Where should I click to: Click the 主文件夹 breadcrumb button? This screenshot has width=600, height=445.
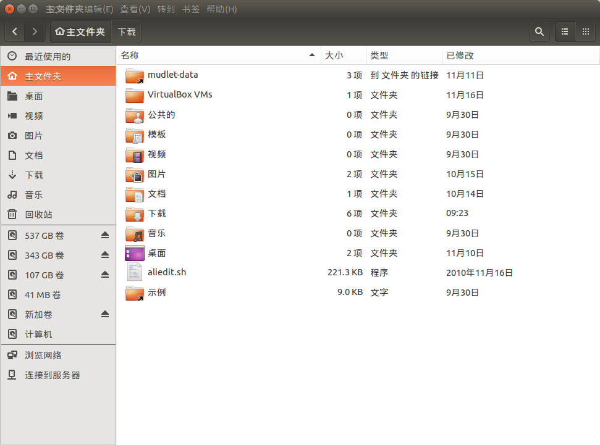(80, 31)
